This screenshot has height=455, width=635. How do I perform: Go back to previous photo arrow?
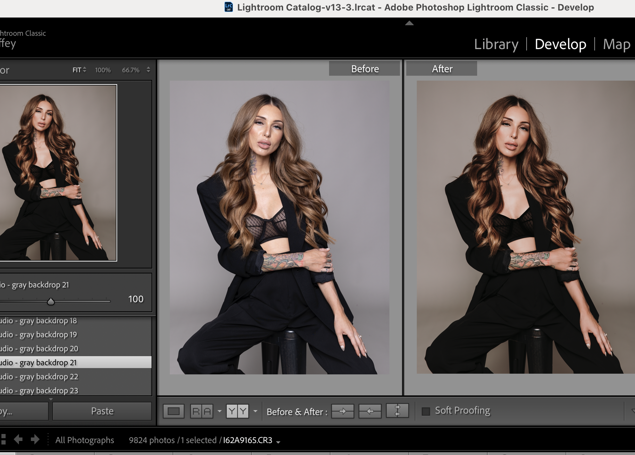click(x=18, y=439)
